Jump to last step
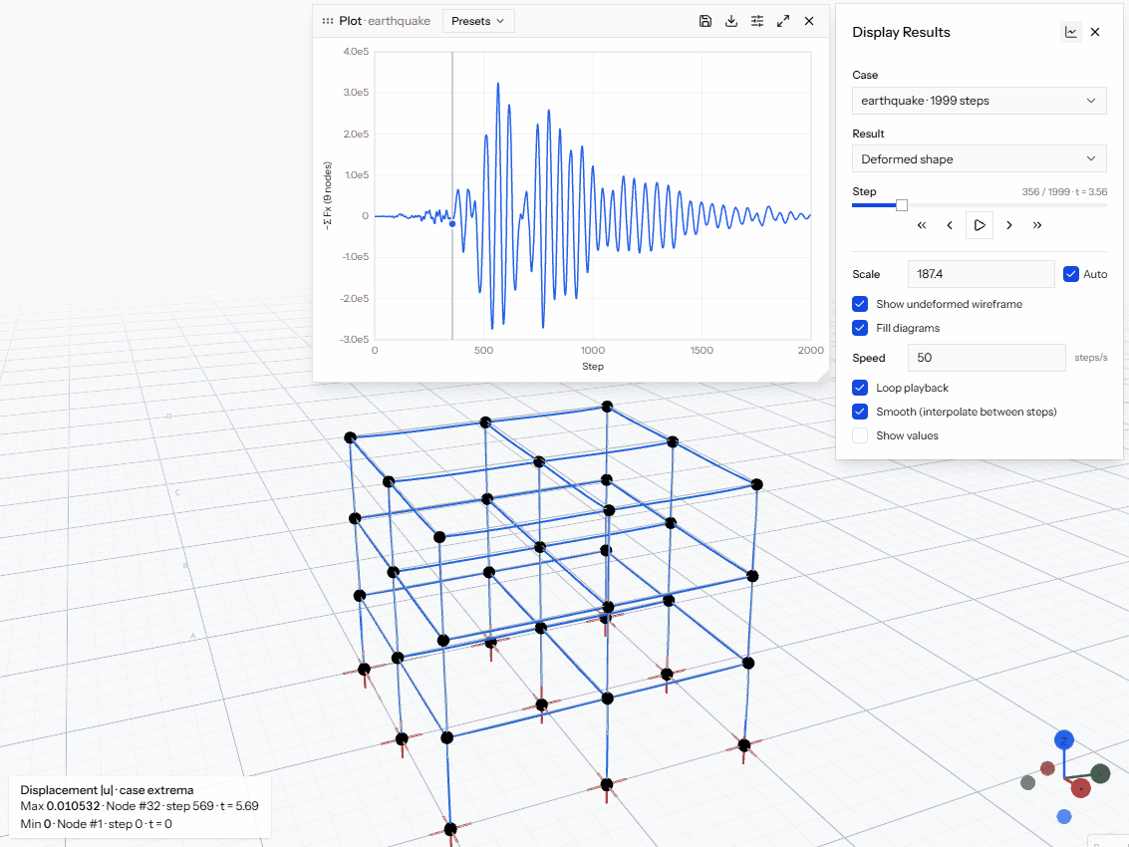The height and width of the screenshot is (847, 1129). point(1037,225)
